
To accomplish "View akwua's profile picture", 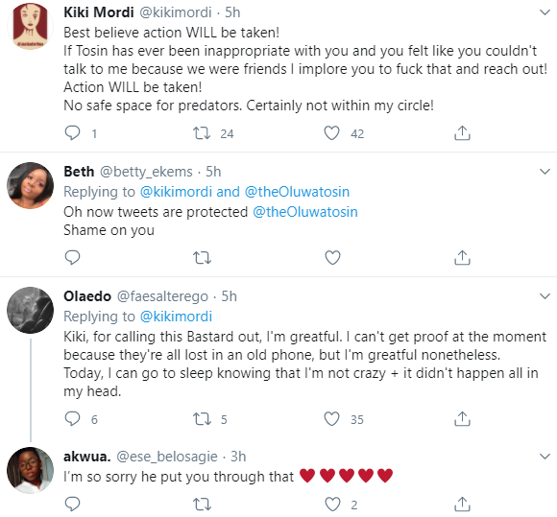I will click(30, 470).
